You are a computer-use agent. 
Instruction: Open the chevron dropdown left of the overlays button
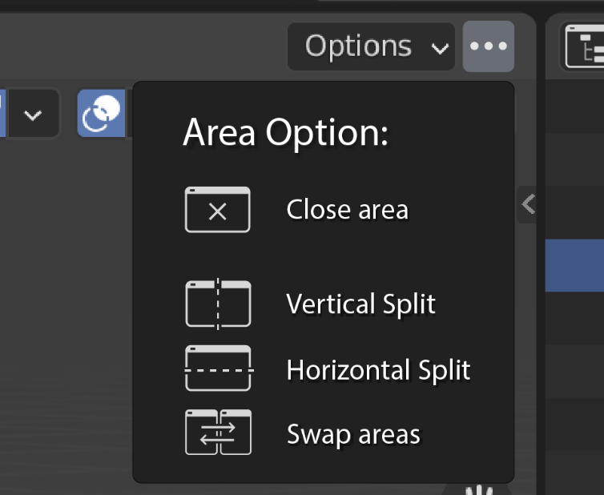tap(33, 114)
